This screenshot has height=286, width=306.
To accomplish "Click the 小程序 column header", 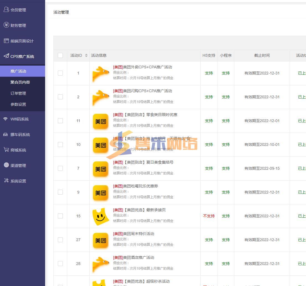I will click(225, 55).
